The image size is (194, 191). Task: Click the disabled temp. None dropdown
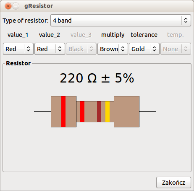click(x=176, y=49)
